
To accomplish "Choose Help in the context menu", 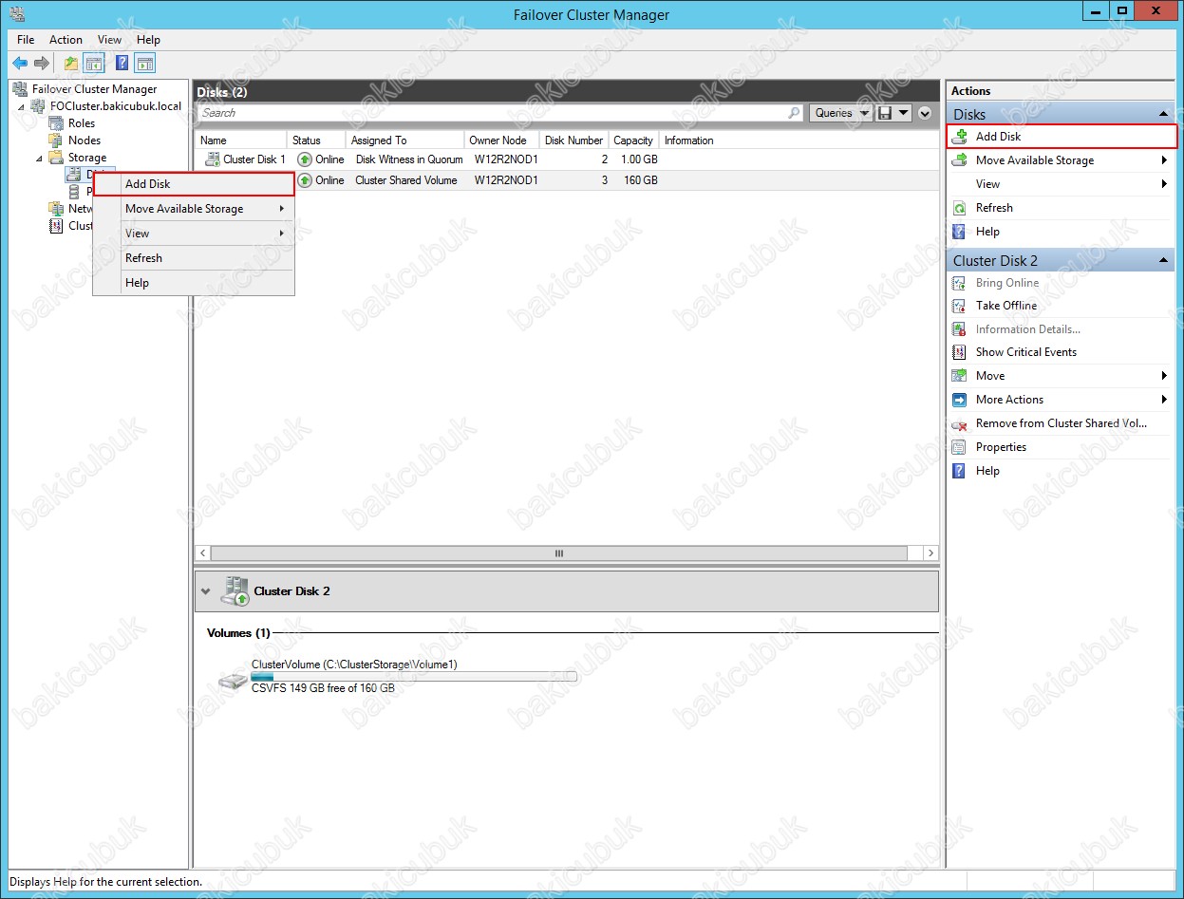I will click(x=194, y=283).
